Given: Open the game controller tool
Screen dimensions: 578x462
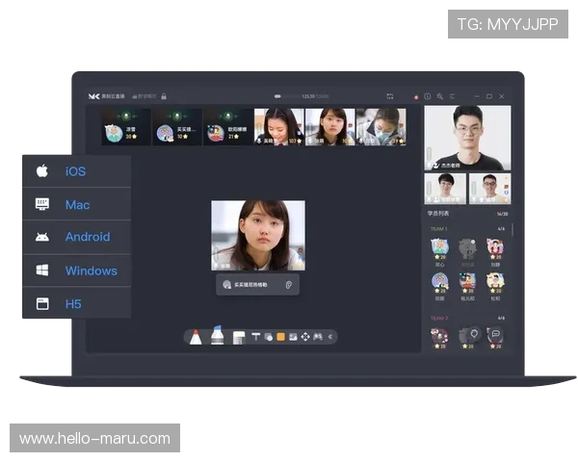Looking at the screenshot, I should 318,337.
